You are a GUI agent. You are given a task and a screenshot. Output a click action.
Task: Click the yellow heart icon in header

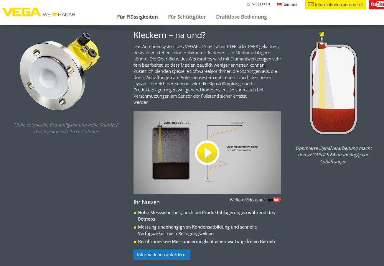point(54,14)
